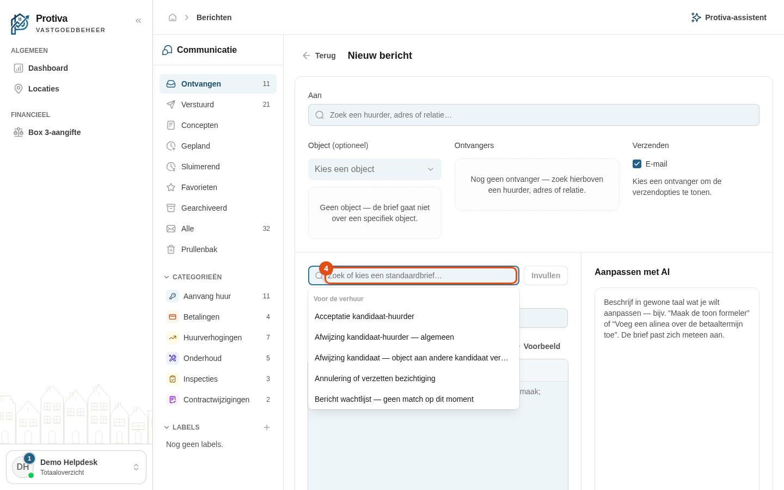Open the Kies een object dropdown
The height and width of the screenshot is (490, 784).
click(x=375, y=169)
